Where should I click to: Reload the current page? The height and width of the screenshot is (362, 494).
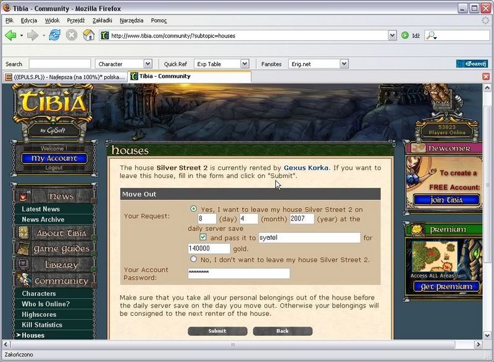54,35
